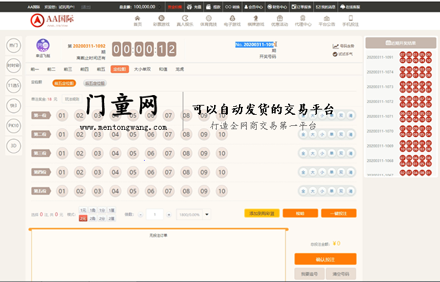Open 彩票游戏 lottery games icon

pos(160,20)
